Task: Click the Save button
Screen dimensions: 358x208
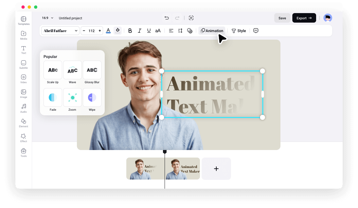Action: 282,18
